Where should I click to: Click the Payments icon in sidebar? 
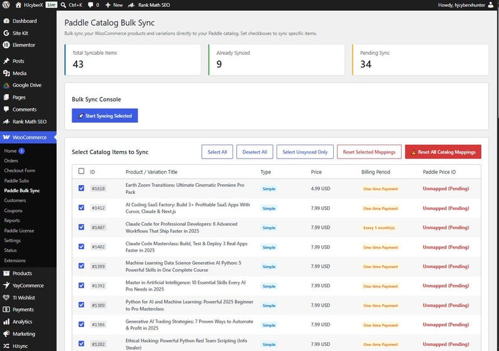(6, 309)
